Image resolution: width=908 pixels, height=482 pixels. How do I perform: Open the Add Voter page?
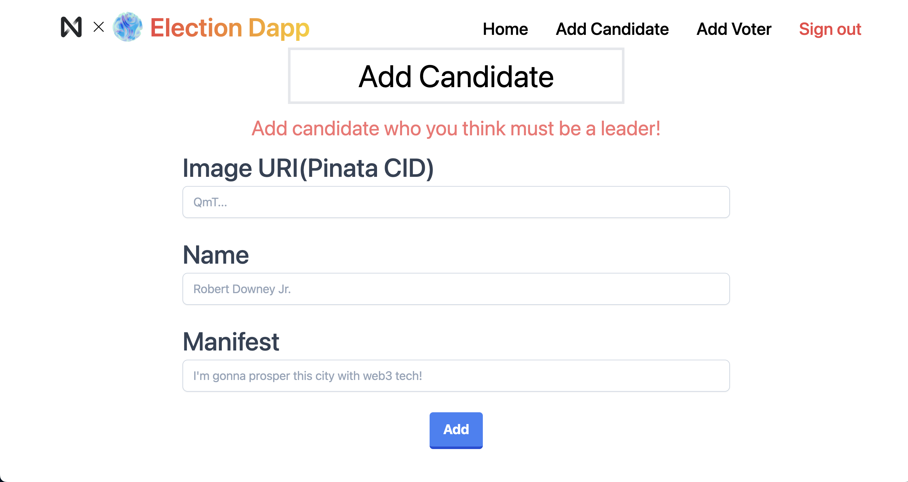click(x=734, y=29)
